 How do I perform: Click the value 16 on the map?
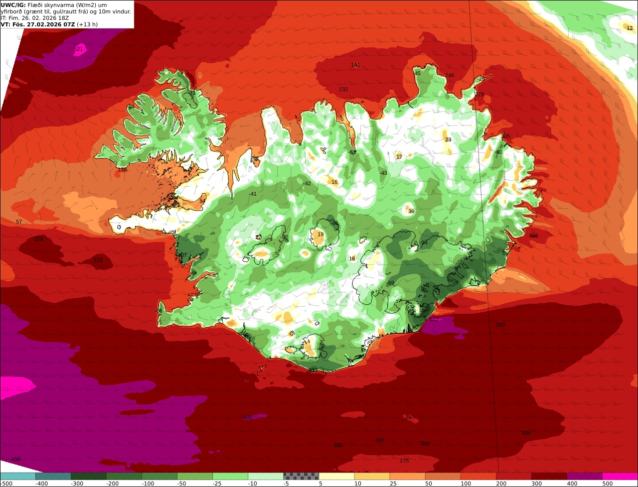click(x=334, y=182)
